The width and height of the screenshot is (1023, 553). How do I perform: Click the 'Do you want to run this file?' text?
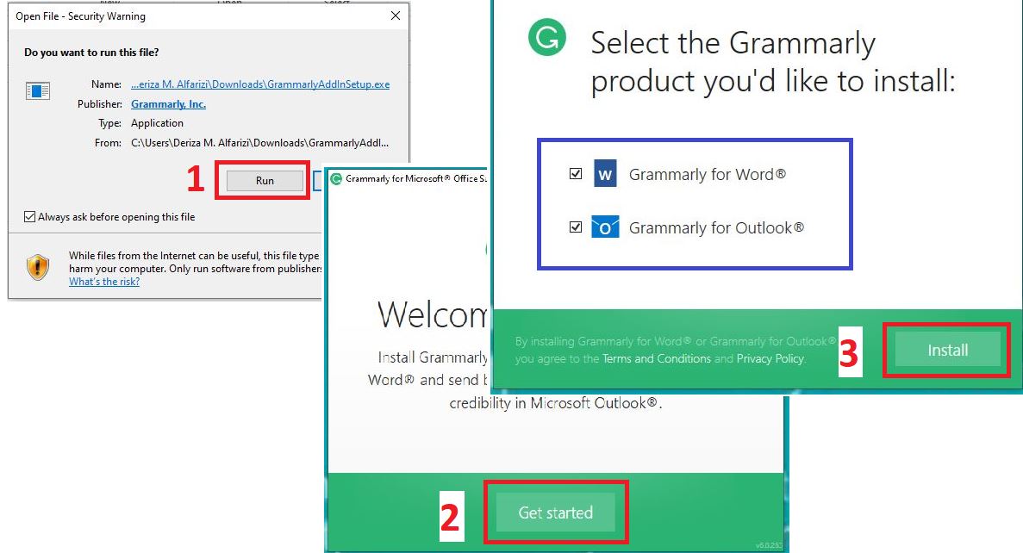click(x=91, y=53)
